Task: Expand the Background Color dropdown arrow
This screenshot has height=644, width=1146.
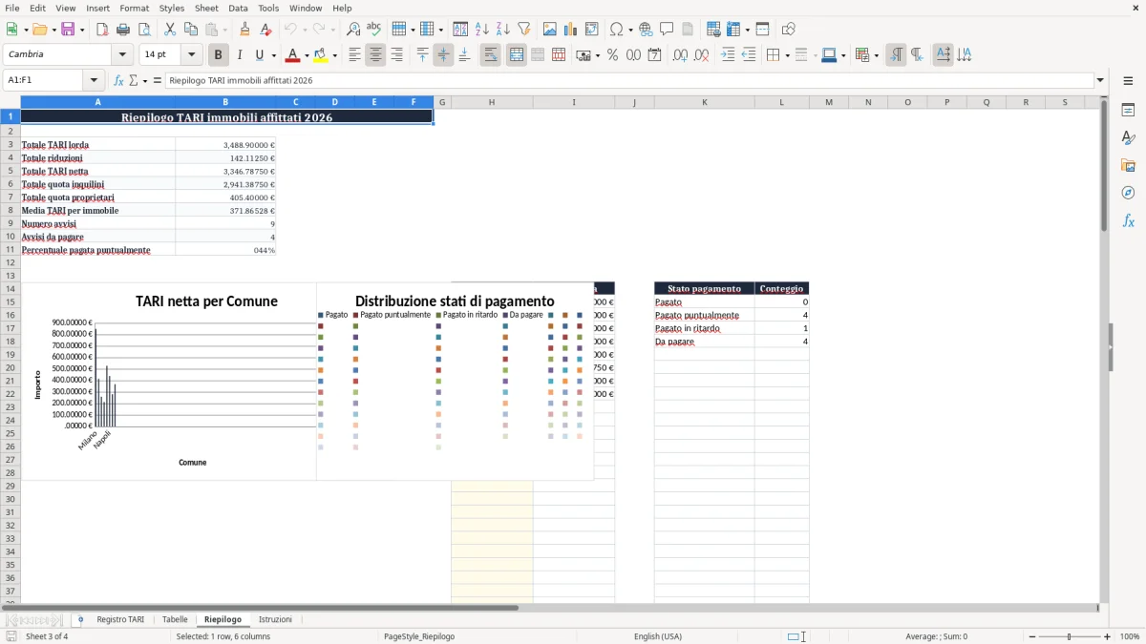Action: coord(335,55)
